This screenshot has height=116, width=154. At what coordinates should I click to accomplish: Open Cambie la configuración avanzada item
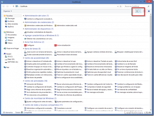pyautogui.click(x=38, y=19)
